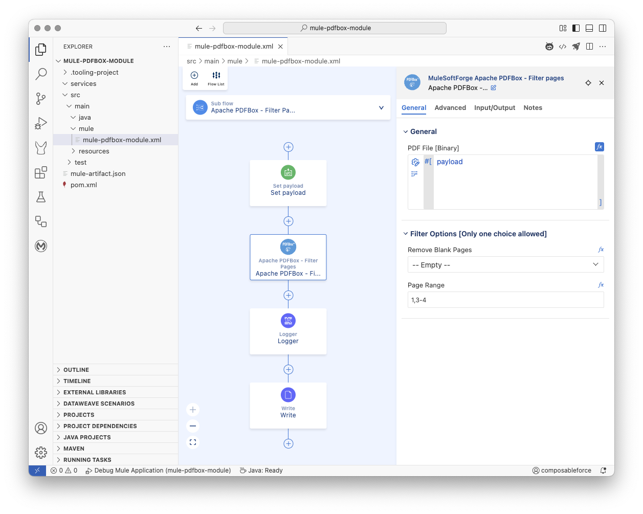Open the Input/Output tab
This screenshot has width=643, height=514.
click(x=495, y=108)
